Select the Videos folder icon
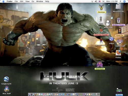Image resolution: width=128 pixels, height=96 pixels. pos(111,39)
